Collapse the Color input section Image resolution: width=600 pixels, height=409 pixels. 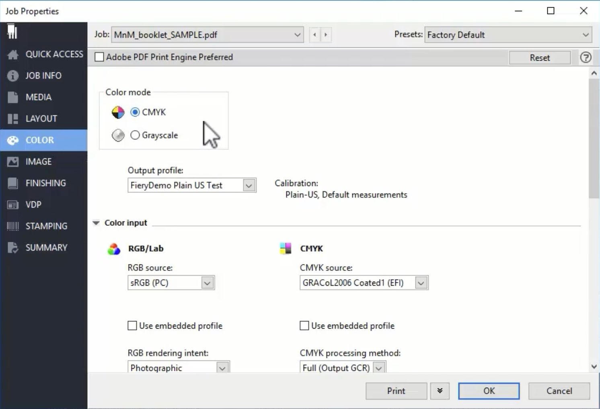[x=96, y=223]
